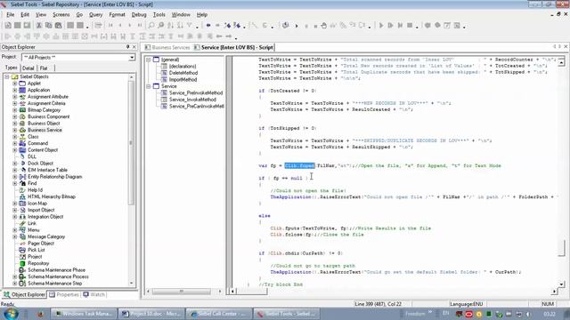Viewport: 570px width, 320px height.
Task: Go to first record toolbar arrow
Action: 110,26
